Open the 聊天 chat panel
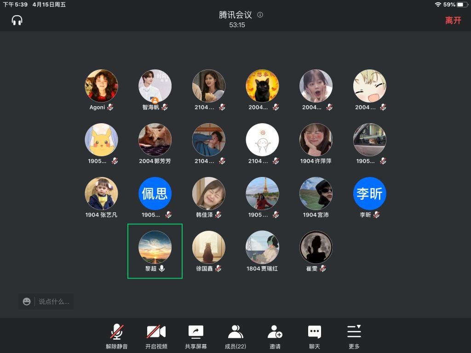Image resolution: width=471 pixels, height=353 pixels. (x=315, y=336)
